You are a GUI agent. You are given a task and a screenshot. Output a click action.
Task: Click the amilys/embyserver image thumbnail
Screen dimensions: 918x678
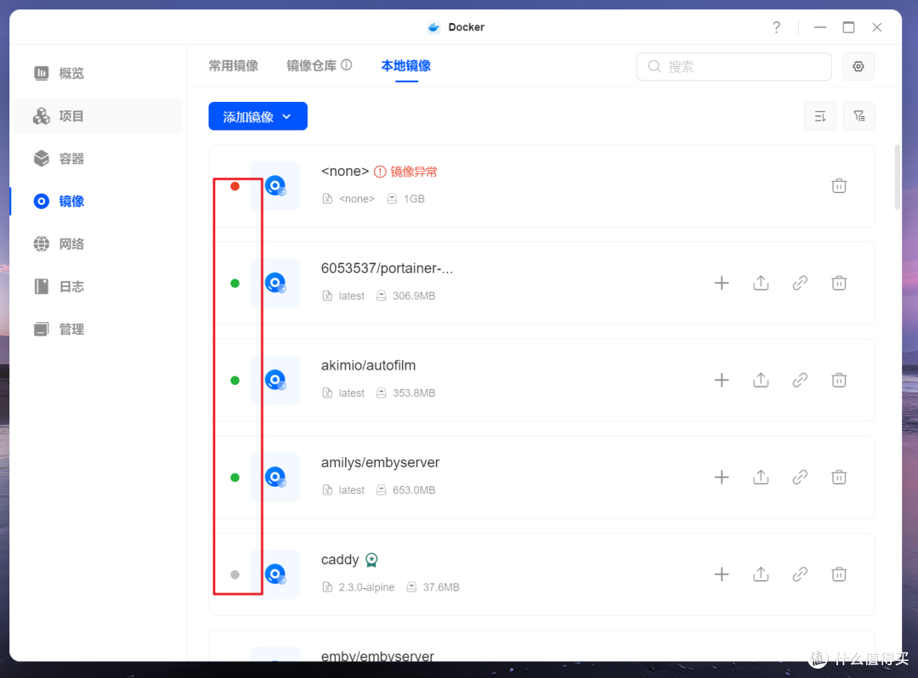275,477
